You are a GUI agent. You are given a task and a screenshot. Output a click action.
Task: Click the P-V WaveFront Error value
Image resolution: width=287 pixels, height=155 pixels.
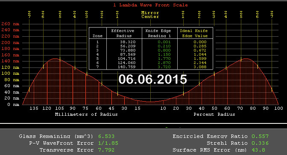pos(108,143)
